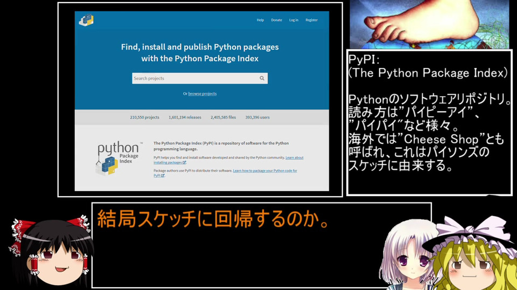The height and width of the screenshot is (290, 517).
Task: Click the 393,396 users statistic
Action: pos(257,118)
